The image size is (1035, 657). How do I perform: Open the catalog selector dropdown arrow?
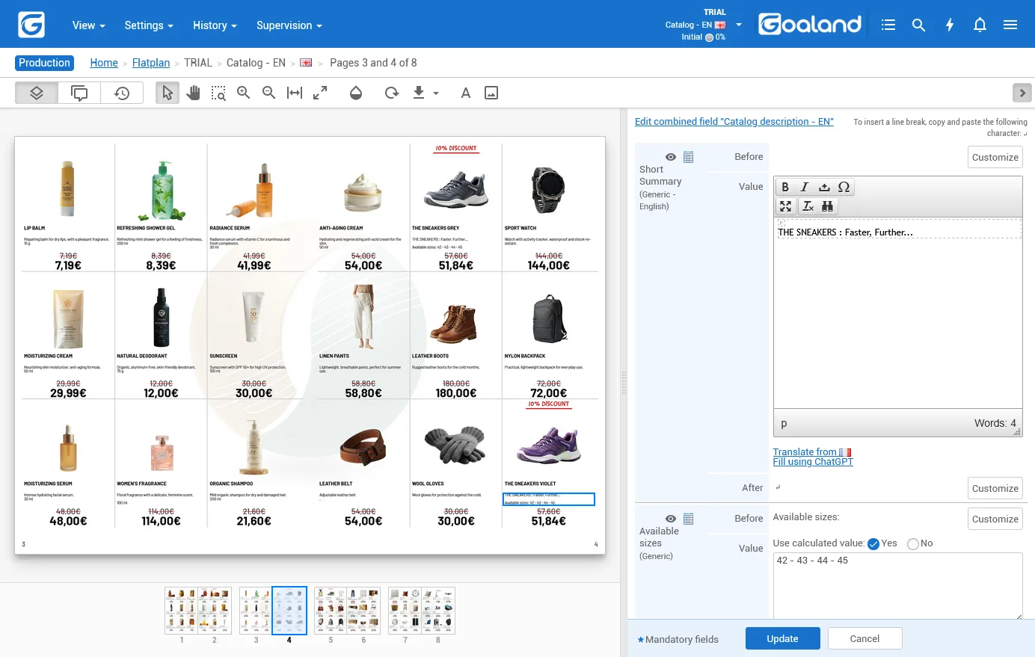[x=739, y=25]
